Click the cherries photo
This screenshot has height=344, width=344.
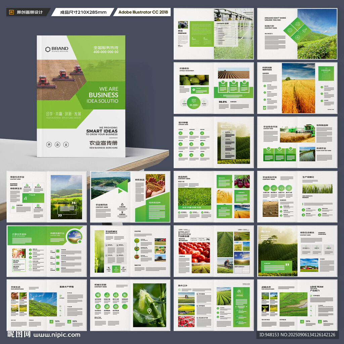(x=242, y=181)
